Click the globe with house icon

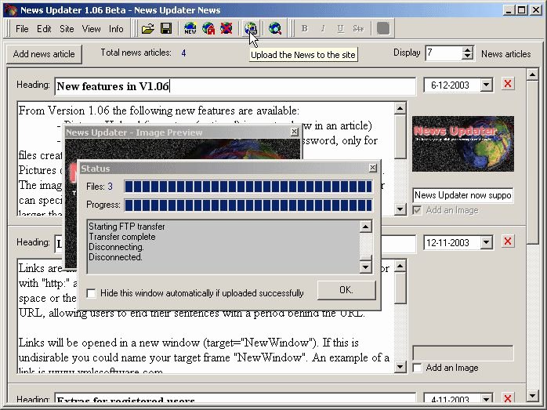pos(208,28)
